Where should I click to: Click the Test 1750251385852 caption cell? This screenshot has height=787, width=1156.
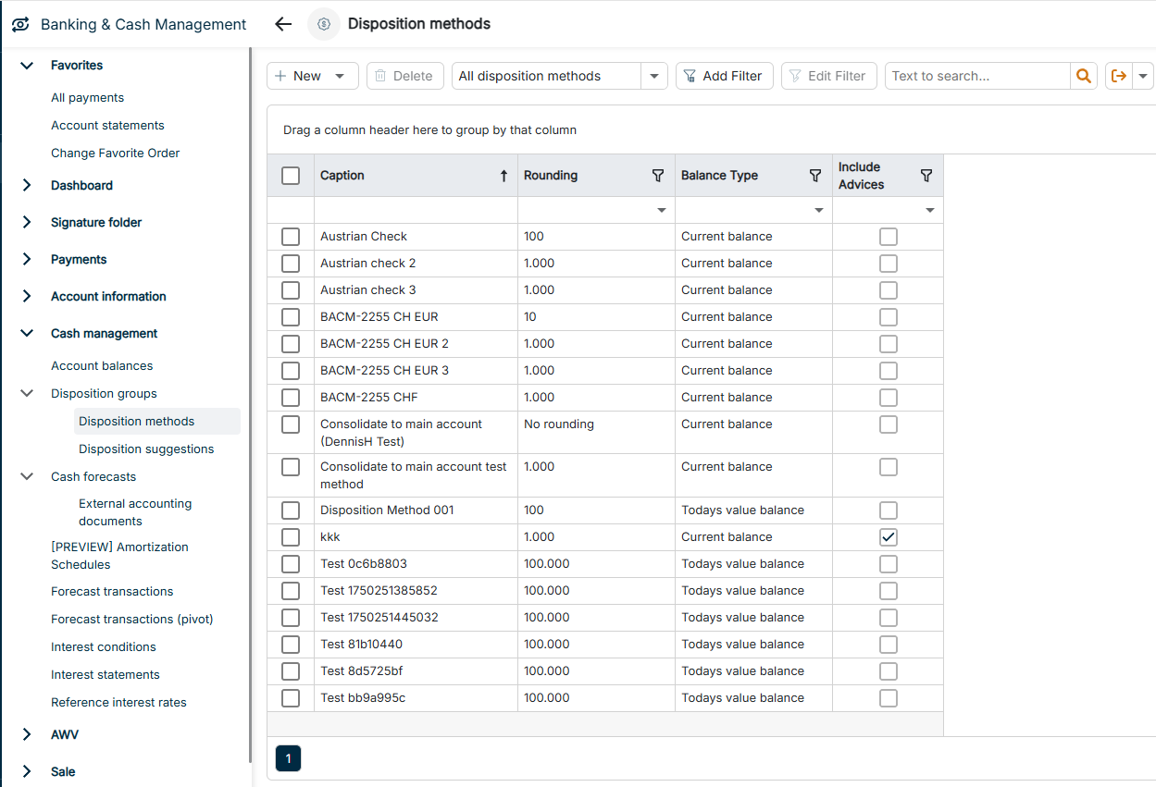click(x=416, y=591)
